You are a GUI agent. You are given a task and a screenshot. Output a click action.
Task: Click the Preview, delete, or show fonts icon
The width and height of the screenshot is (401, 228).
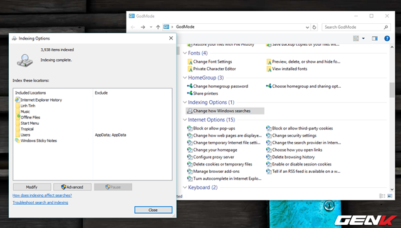[269, 61]
